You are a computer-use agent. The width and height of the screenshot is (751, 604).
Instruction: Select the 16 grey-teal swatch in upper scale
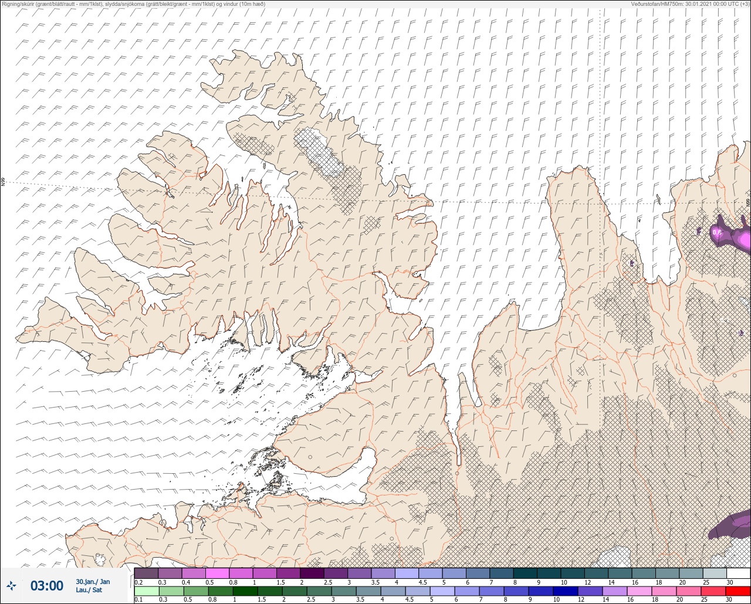pos(644,573)
